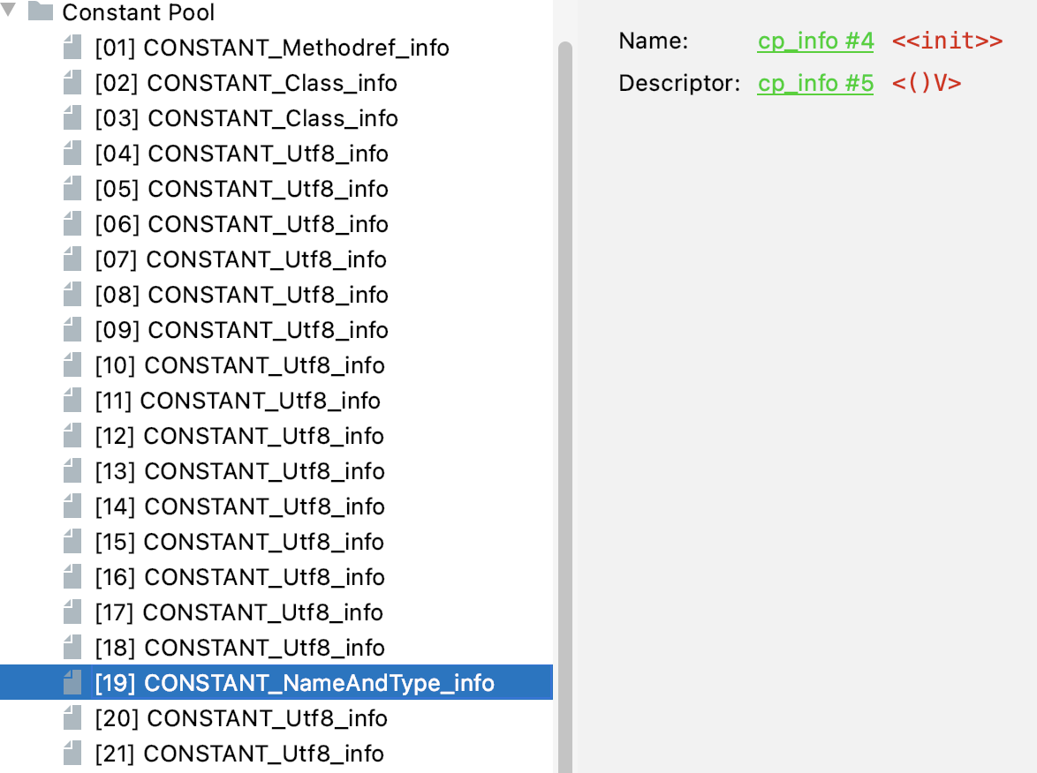This screenshot has height=773, width=1037.
Task: Click the <<init>> name value
Action: [x=947, y=41]
